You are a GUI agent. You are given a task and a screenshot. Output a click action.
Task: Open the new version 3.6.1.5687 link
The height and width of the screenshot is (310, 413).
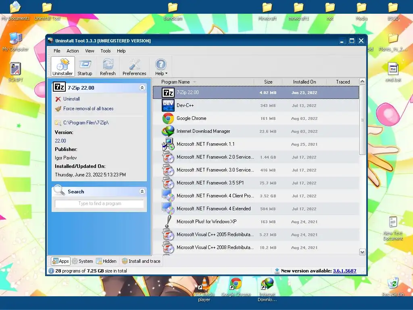pos(344,271)
